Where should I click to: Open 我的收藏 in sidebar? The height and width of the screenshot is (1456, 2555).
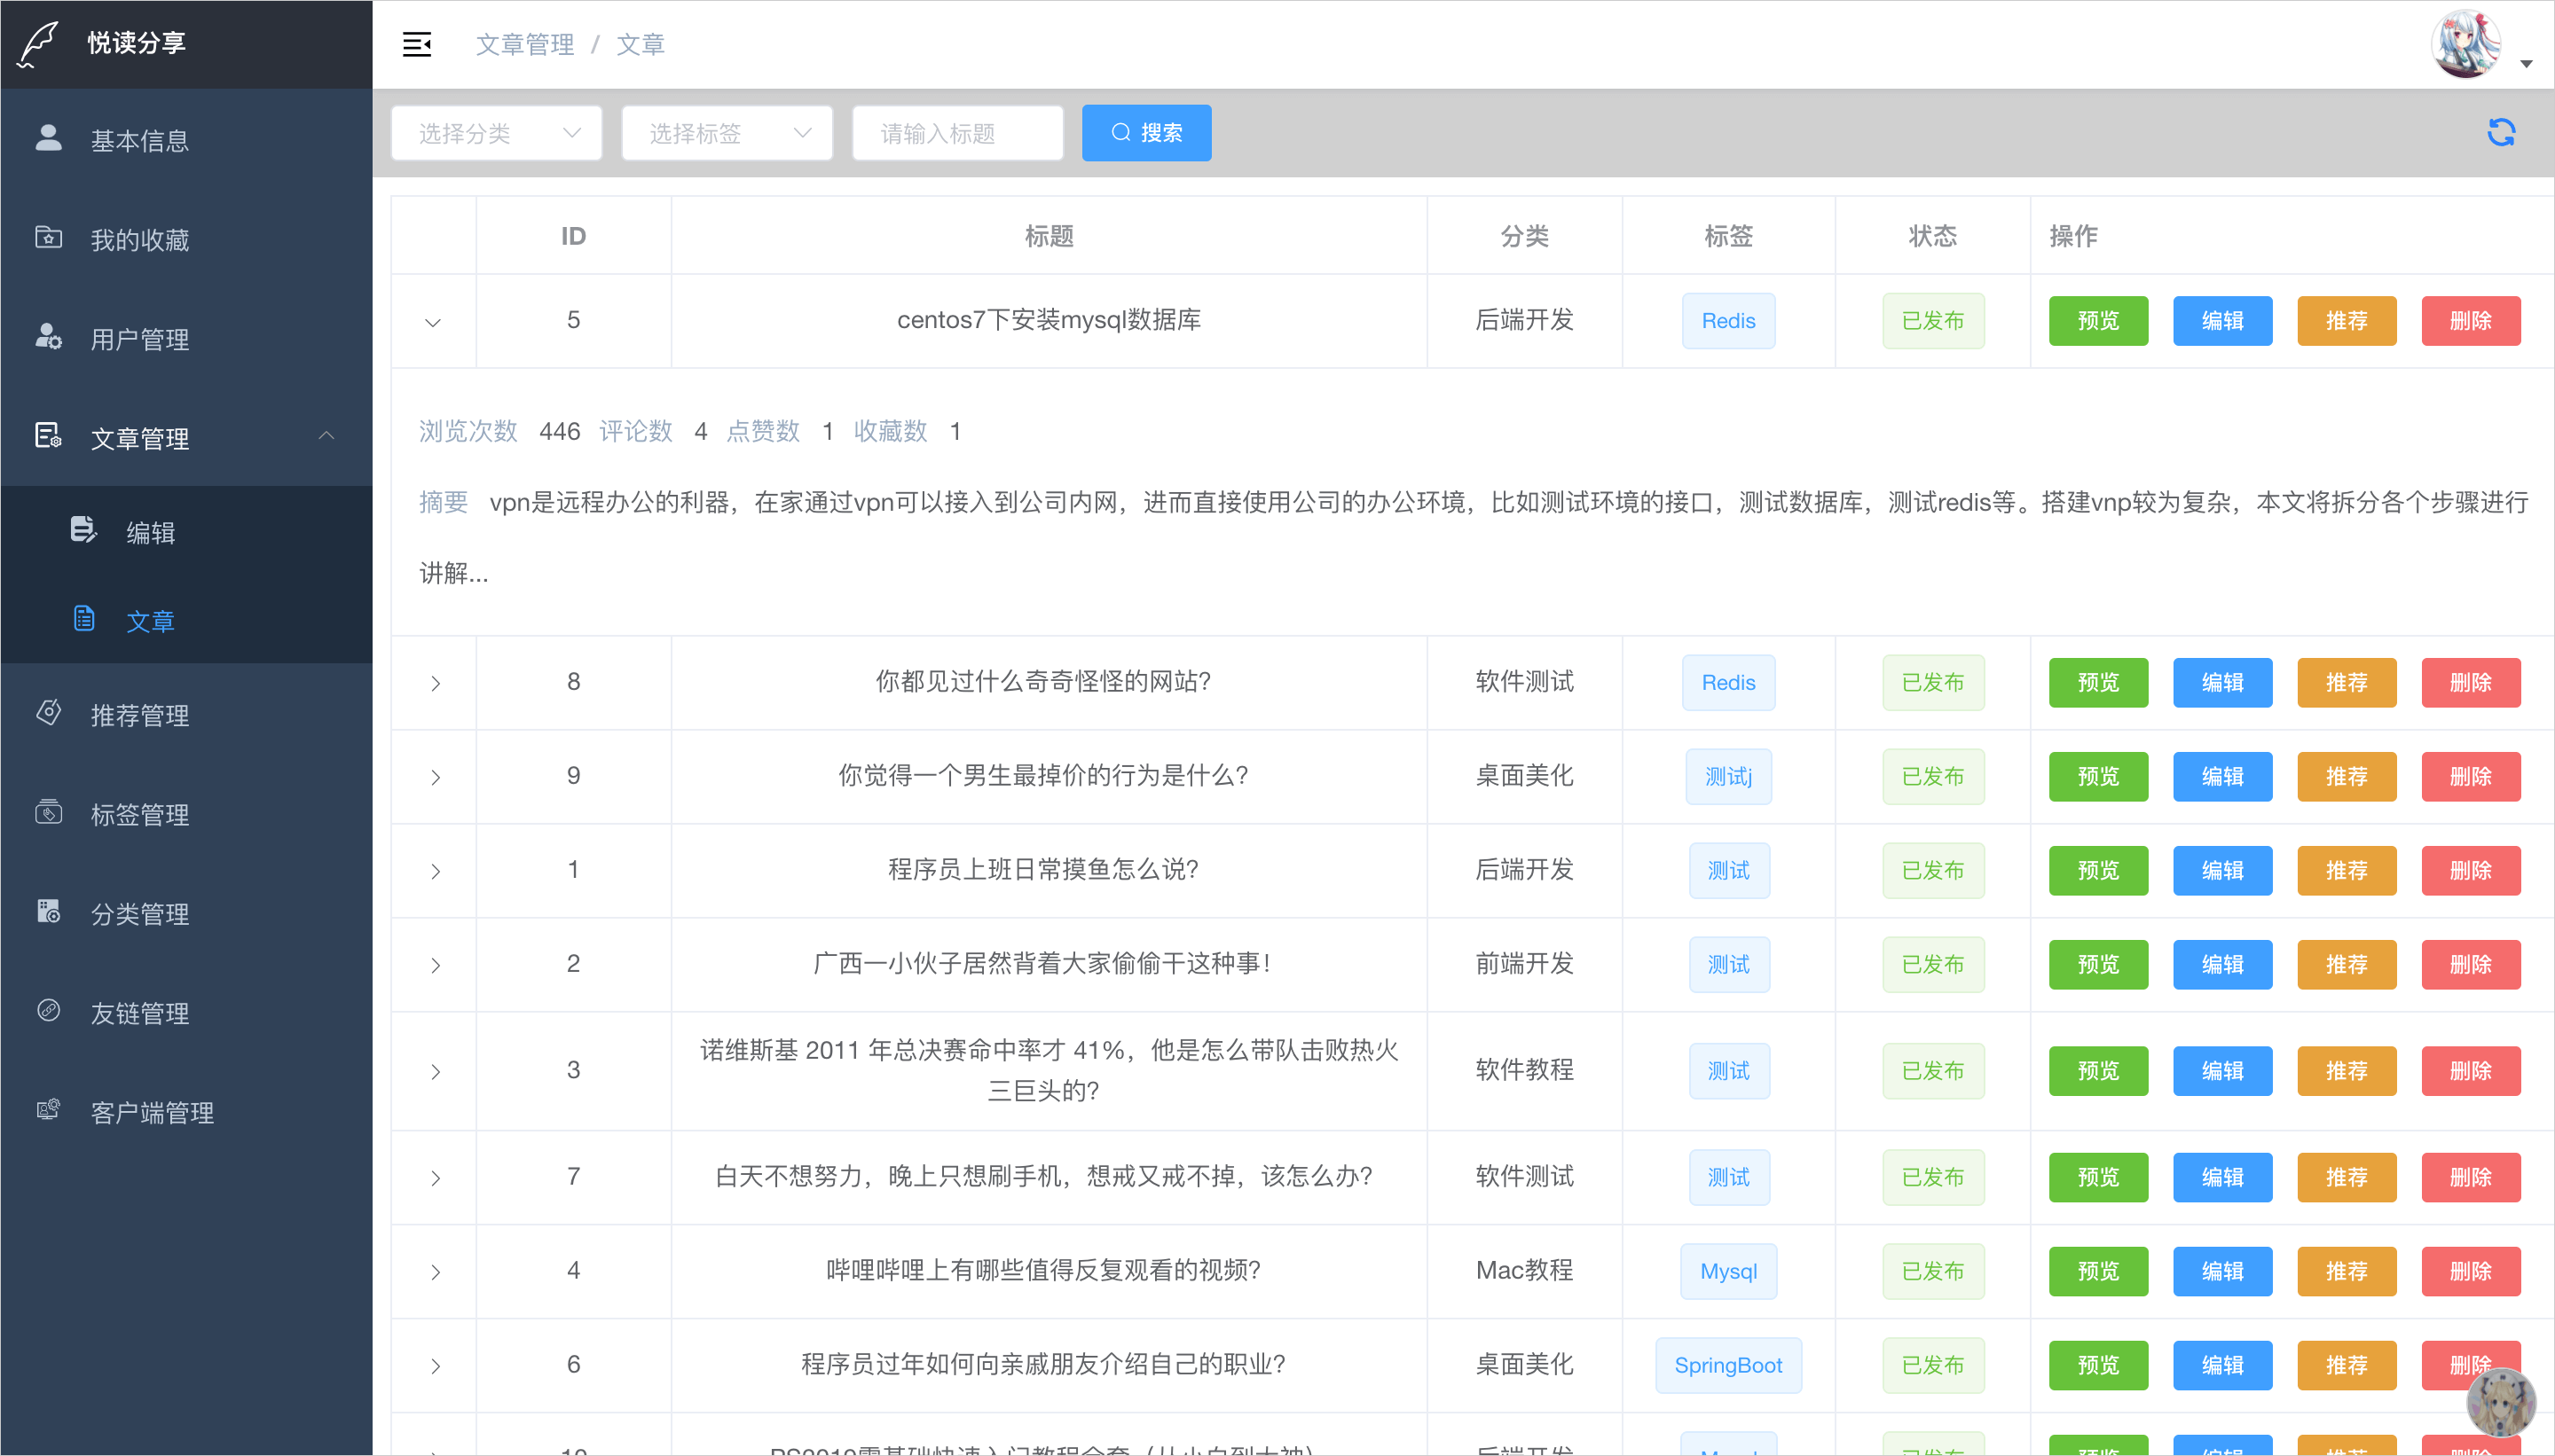(139, 240)
